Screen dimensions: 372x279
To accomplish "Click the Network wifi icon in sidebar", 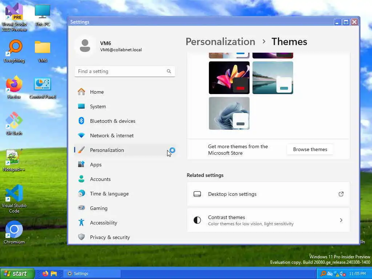I will [x=81, y=136].
